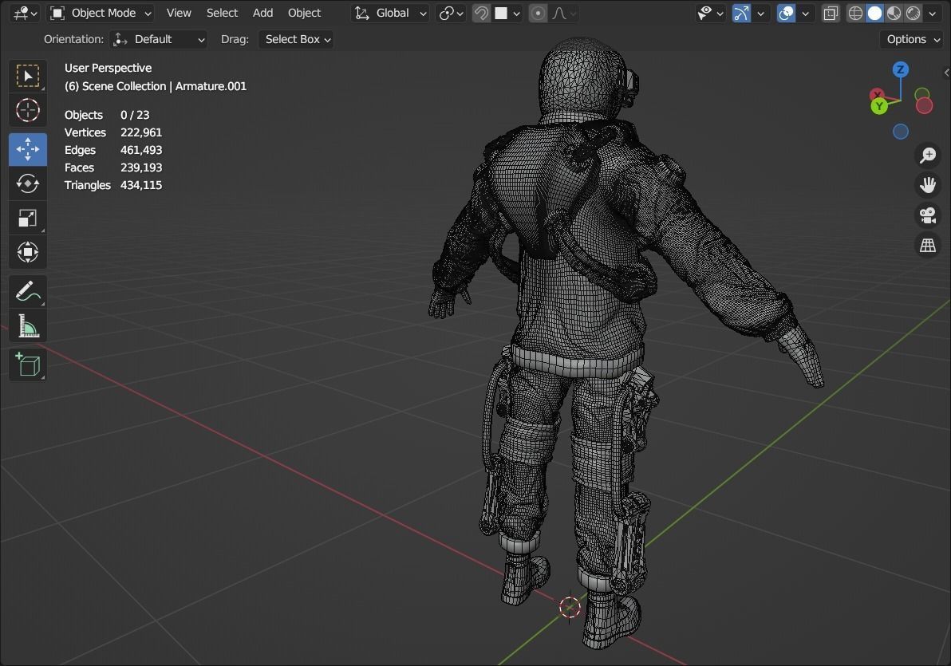Activate the Move tool
Viewport: 951px width, 666px height.
pyautogui.click(x=27, y=149)
